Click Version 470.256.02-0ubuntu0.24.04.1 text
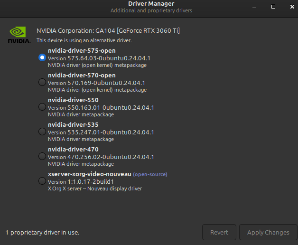 click(101, 157)
